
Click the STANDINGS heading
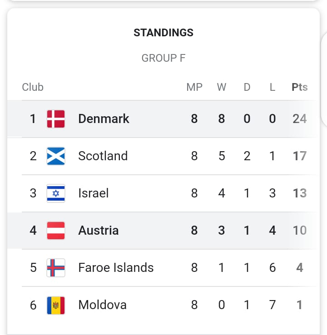tap(163, 33)
